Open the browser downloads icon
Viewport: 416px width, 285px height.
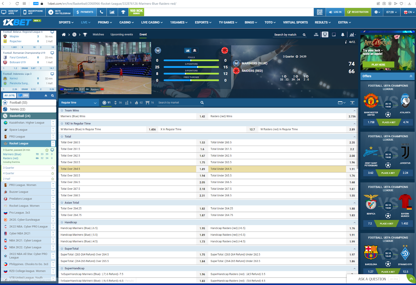pyautogui.click(x=409, y=4)
